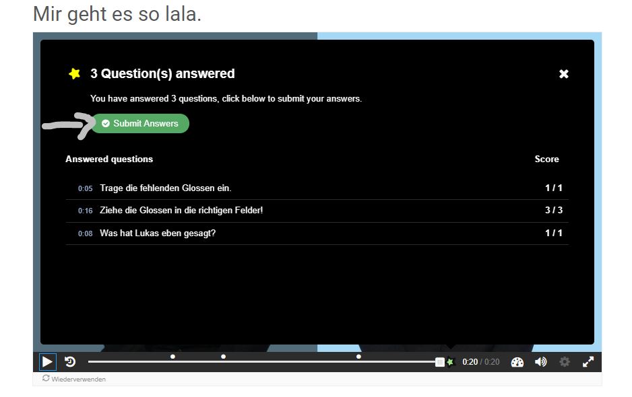Click the first bookmark dot on the timeline
Viewport: 632px width, 397px height.
(x=173, y=357)
